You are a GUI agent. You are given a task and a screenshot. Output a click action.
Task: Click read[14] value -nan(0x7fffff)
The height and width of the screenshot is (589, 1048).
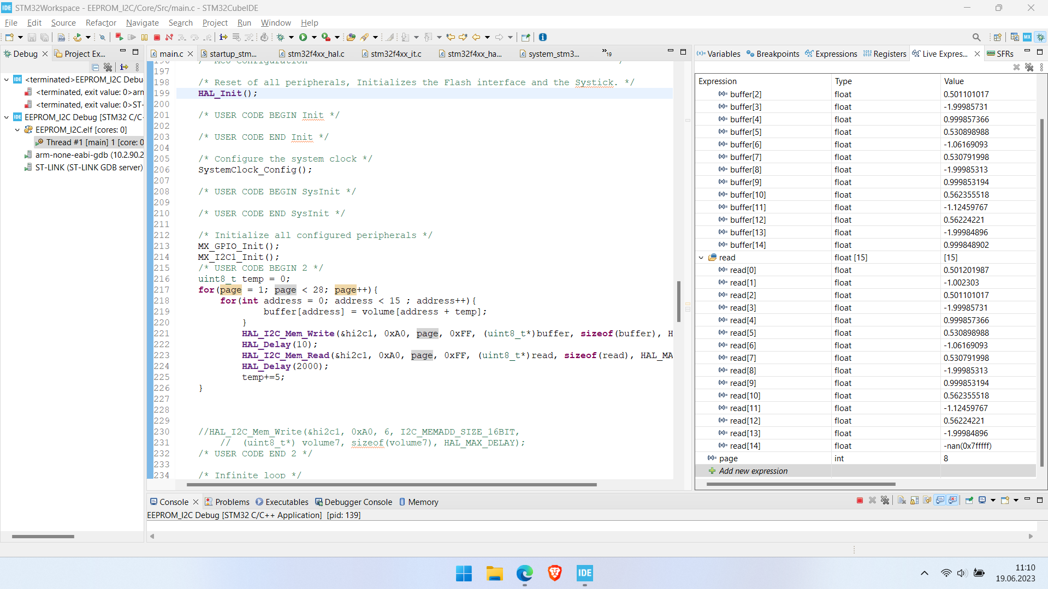[x=968, y=446]
